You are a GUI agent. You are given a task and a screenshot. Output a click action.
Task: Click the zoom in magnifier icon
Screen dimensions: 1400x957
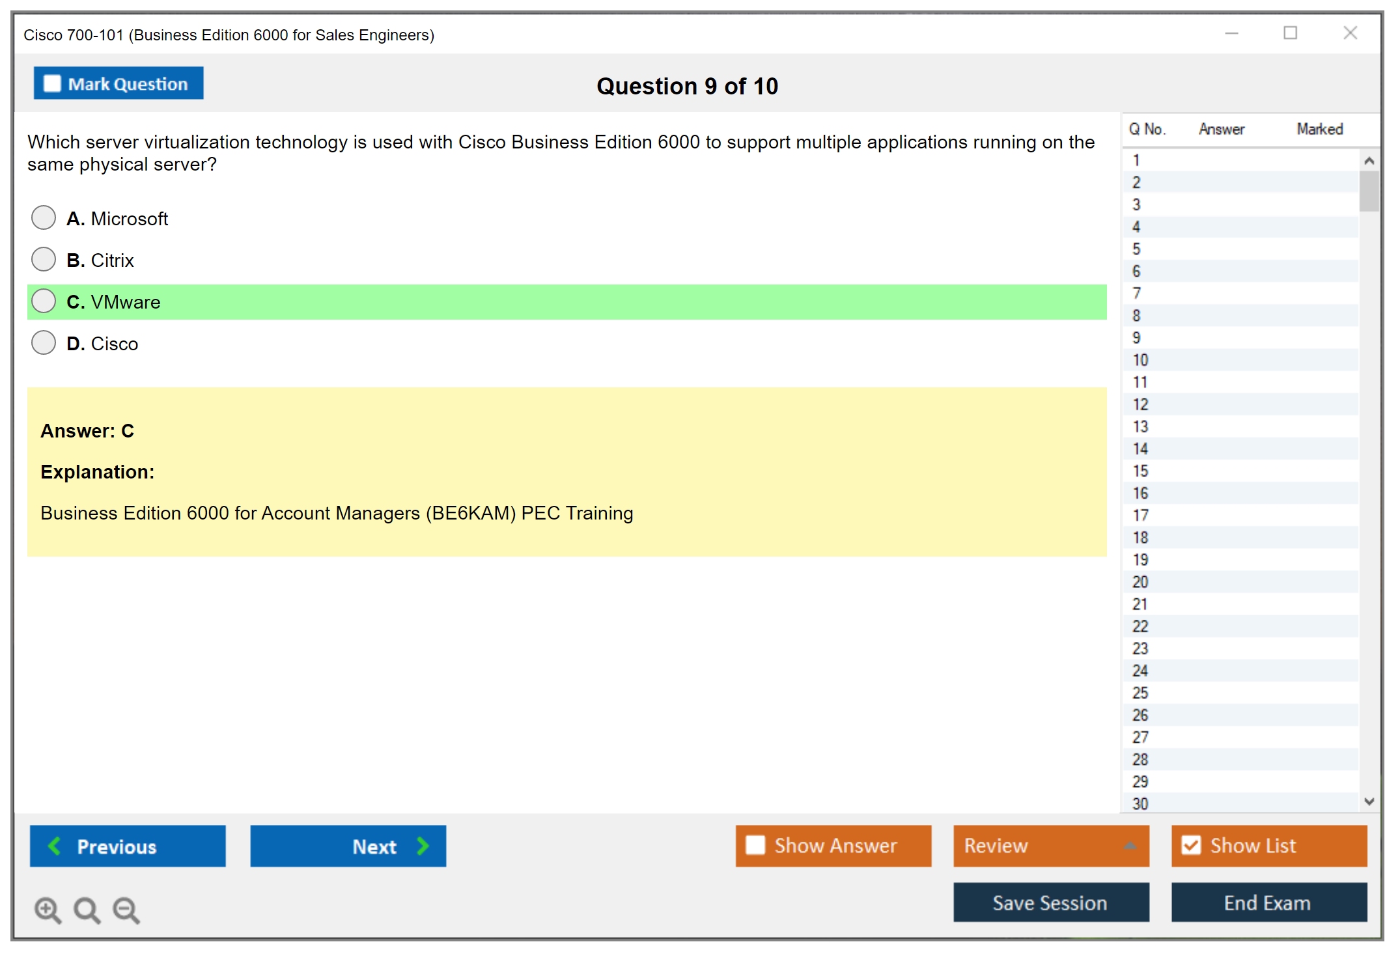point(48,909)
